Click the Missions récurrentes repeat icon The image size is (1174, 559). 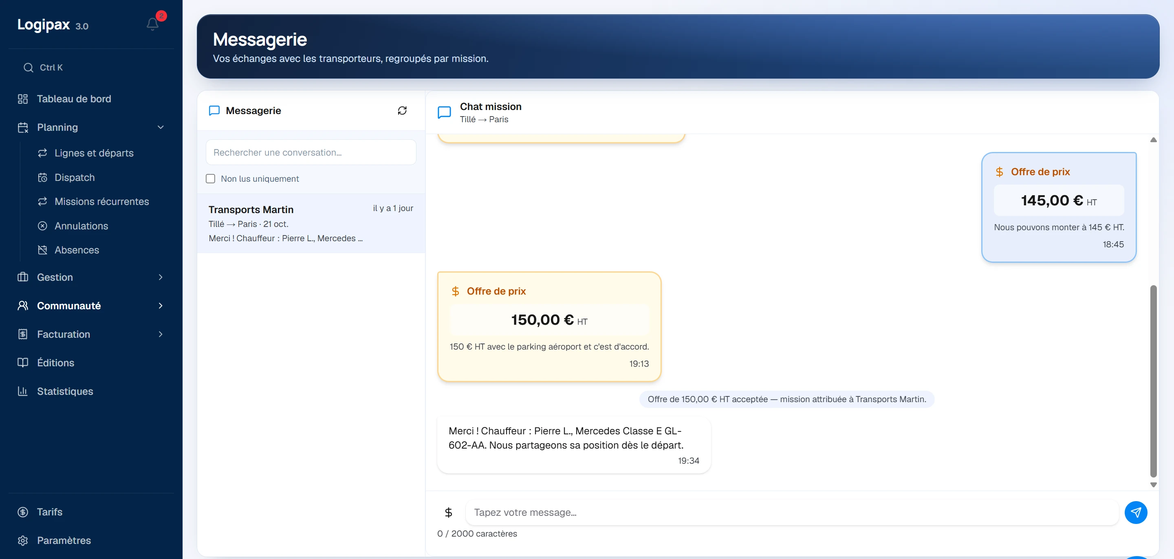click(42, 201)
